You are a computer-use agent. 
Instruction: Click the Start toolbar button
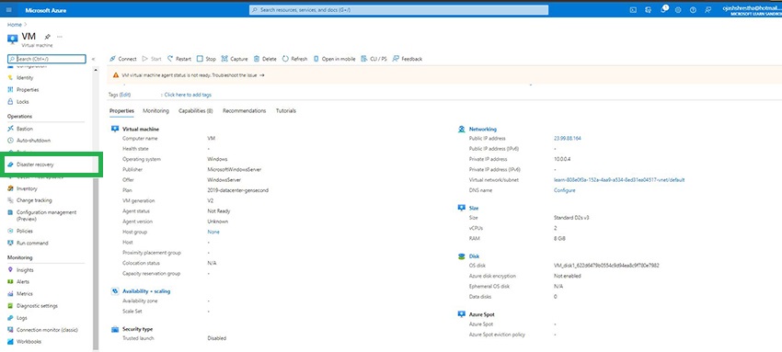(x=152, y=59)
